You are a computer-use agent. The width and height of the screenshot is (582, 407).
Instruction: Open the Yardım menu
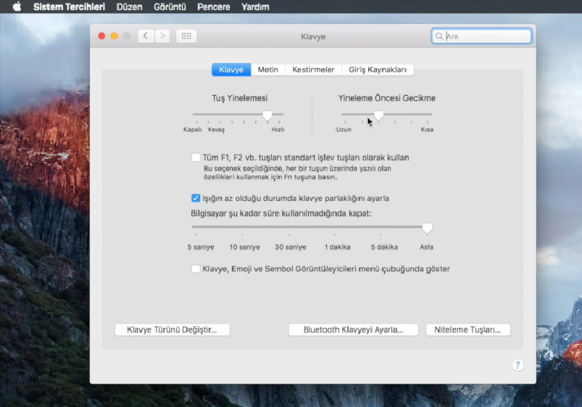[254, 7]
